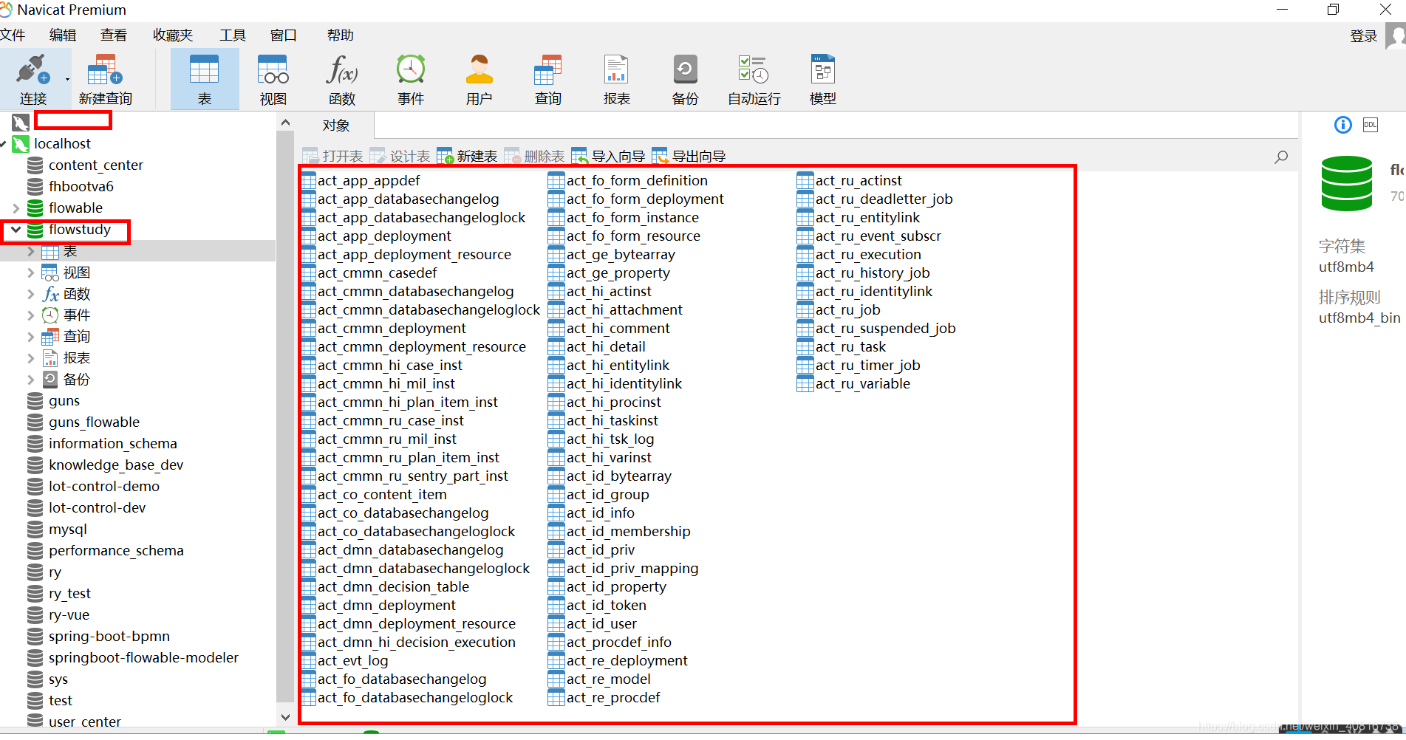Screen dimensions: 1406x740
Task: Select the information_schema database
Action: [113, 443]
